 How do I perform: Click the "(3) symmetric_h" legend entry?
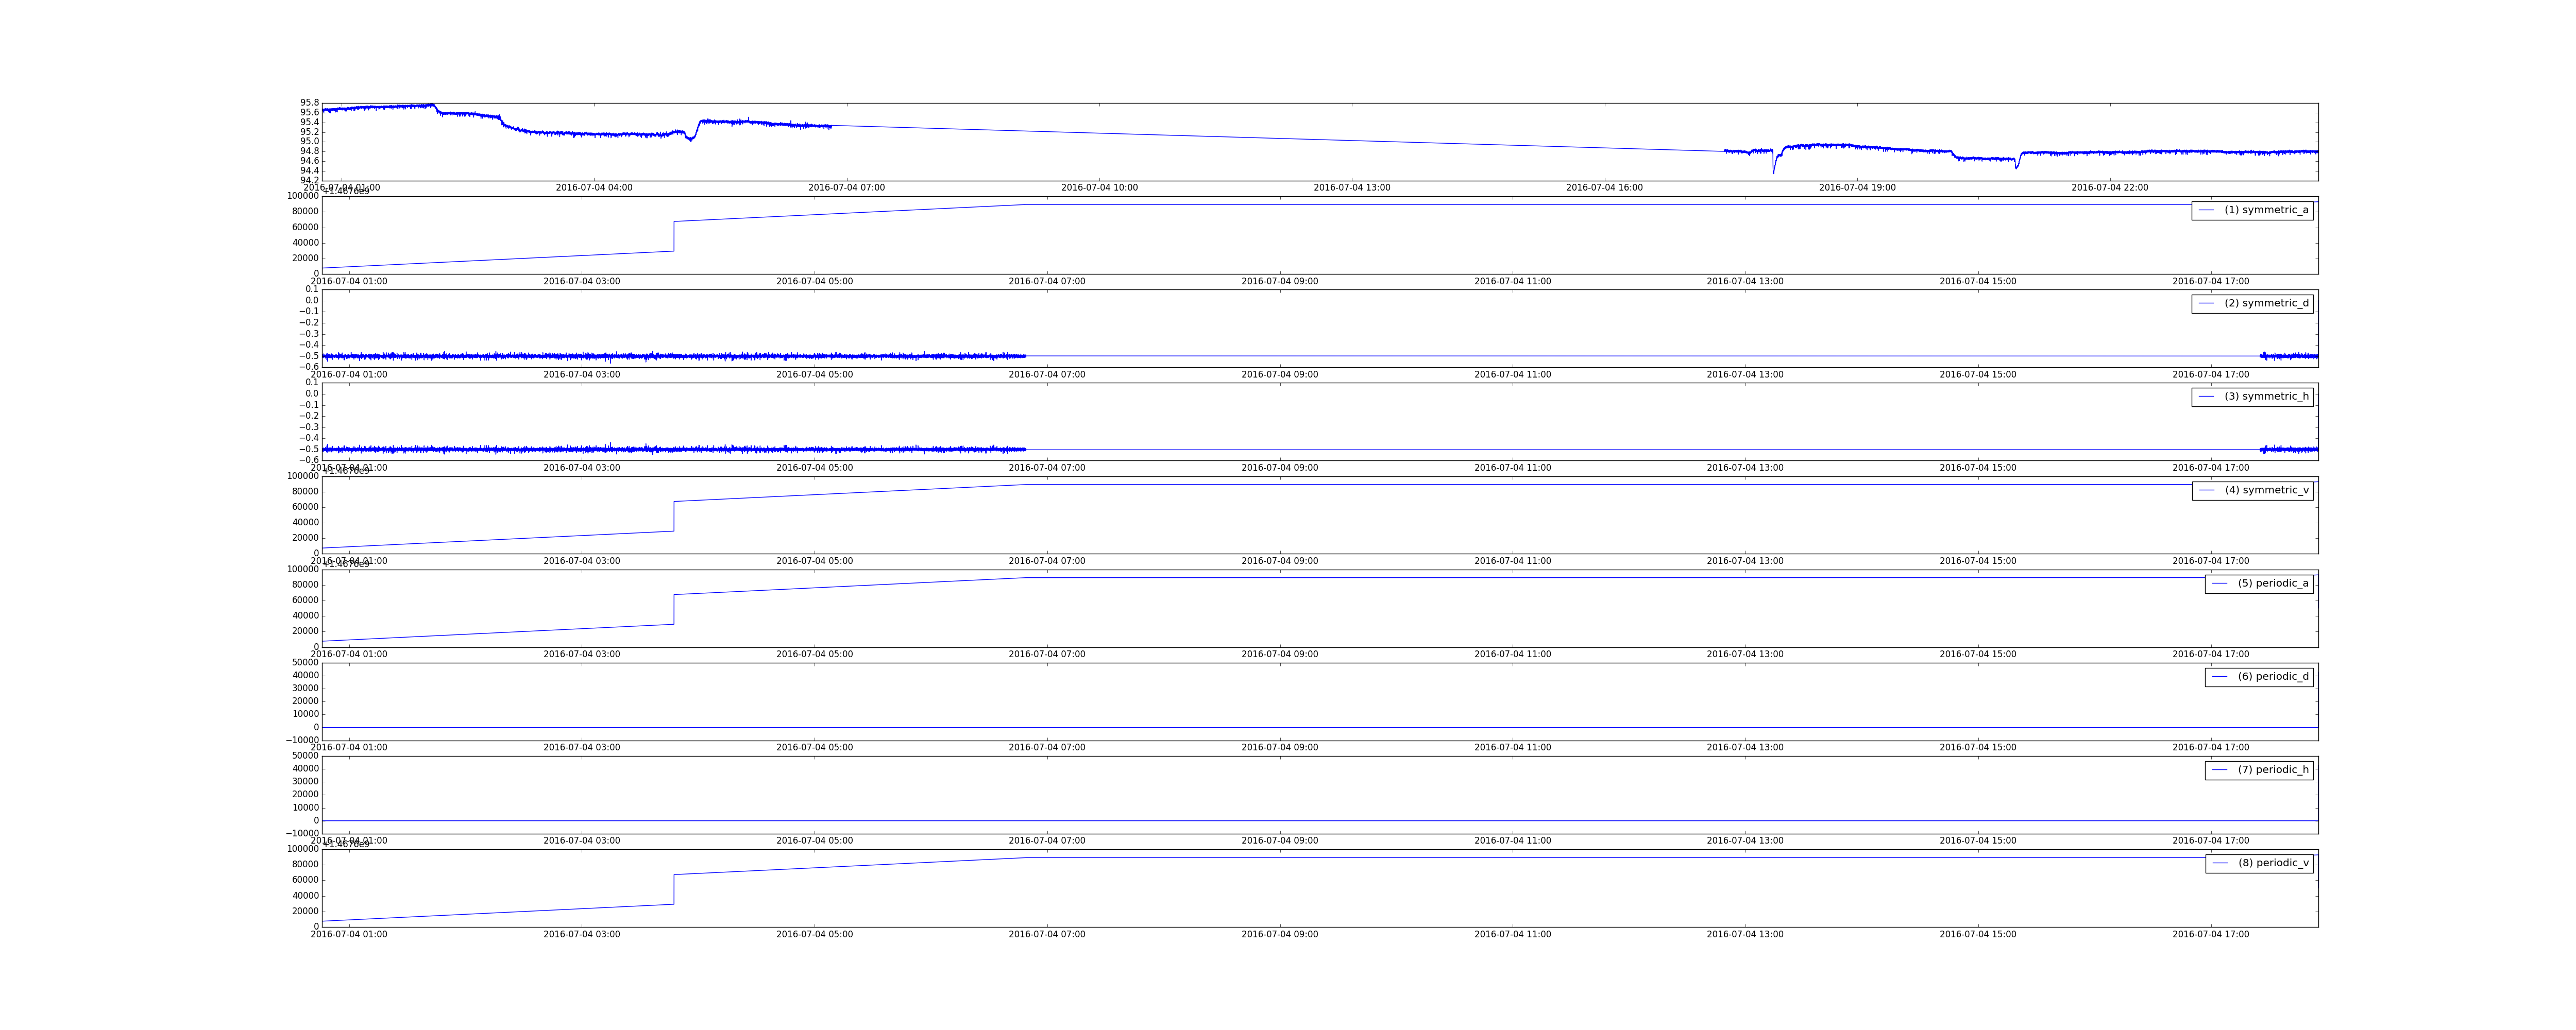tap(2252, 397)
